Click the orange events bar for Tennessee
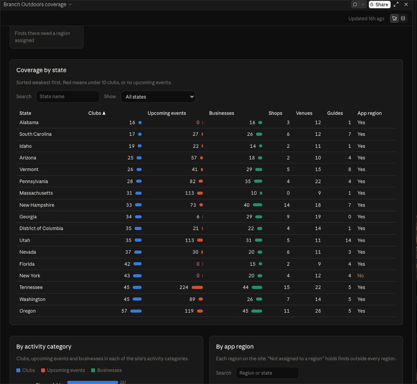Viewport: 417px width, 384px height. (197, 288)
